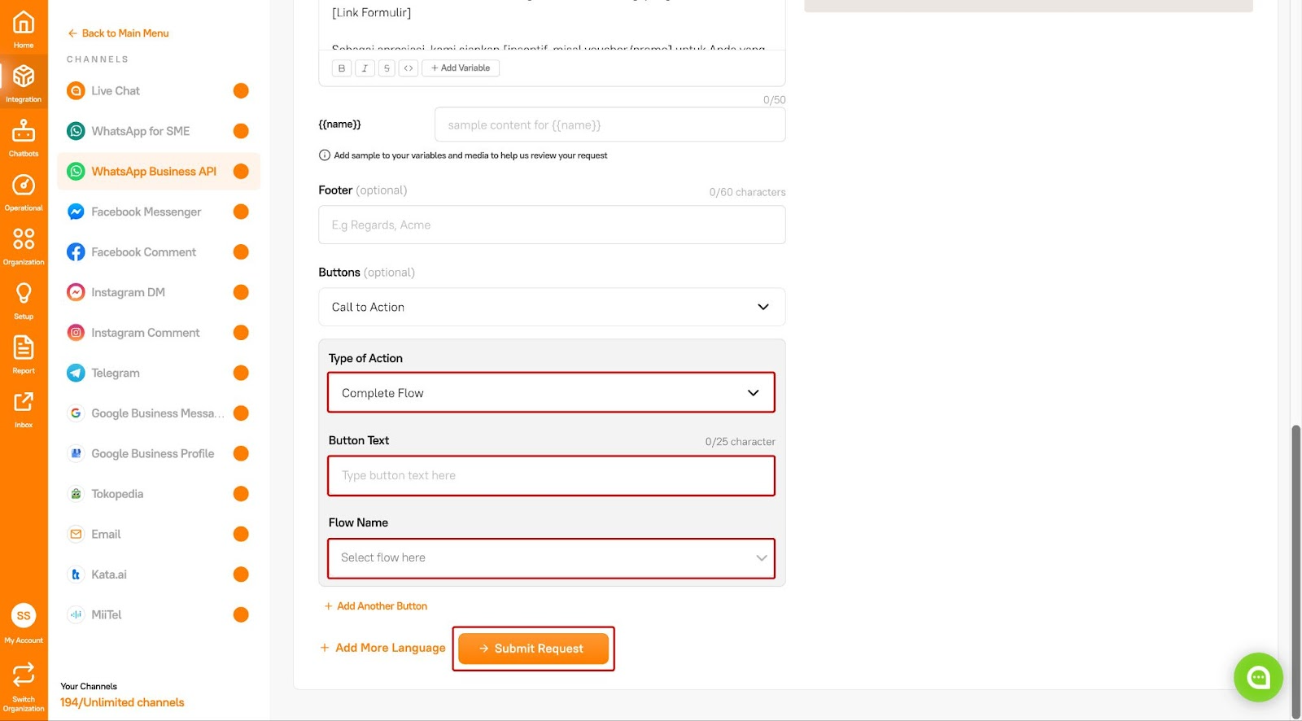This screenshot has width=1302, height=721.
Task: Open the Call to Action buttons dropdown
Action: pyautogui.click(x=552, y=307)
